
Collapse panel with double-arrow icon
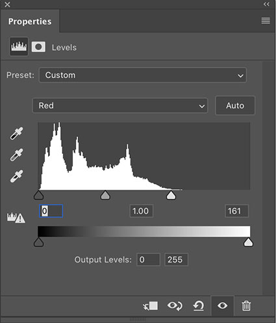tap(266, 4)
